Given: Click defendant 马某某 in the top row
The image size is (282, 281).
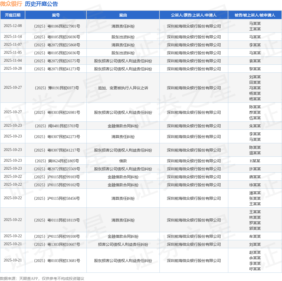Looking at the screenshot, I should [255, 23].
